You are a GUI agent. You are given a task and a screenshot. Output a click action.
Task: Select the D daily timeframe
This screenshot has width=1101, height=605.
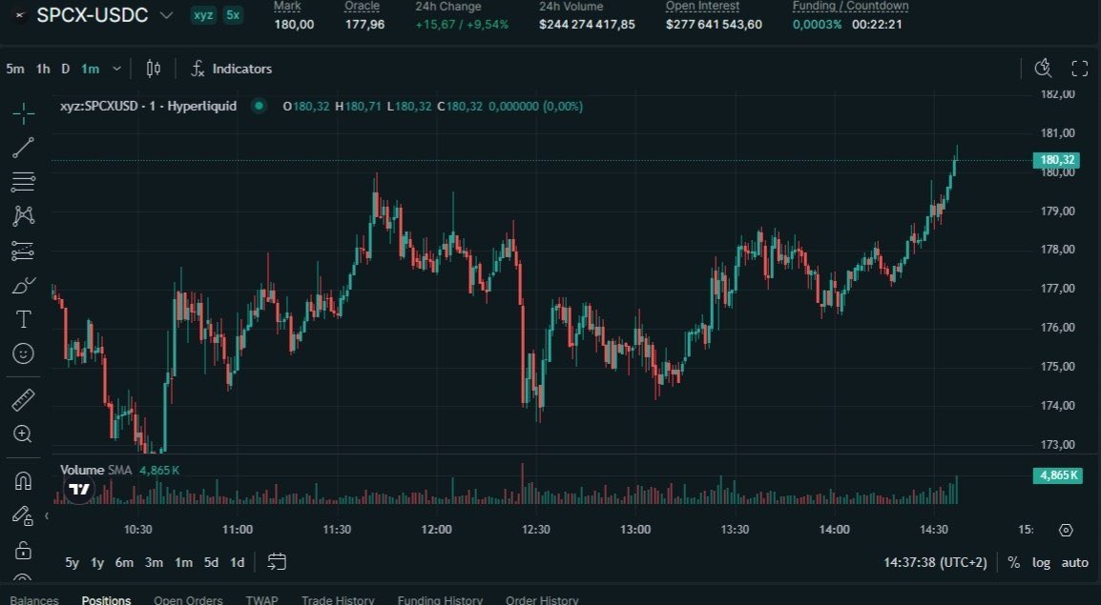(65, 69)
